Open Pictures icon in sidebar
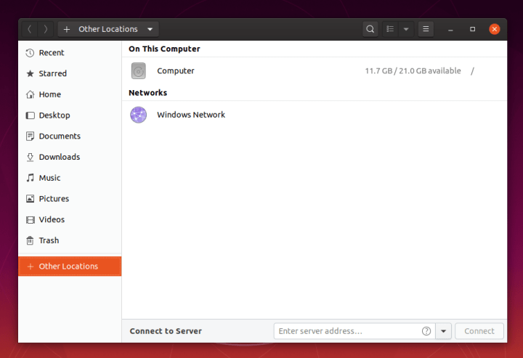The width and height of the screenshot is (523, 358). coord(30,199)
